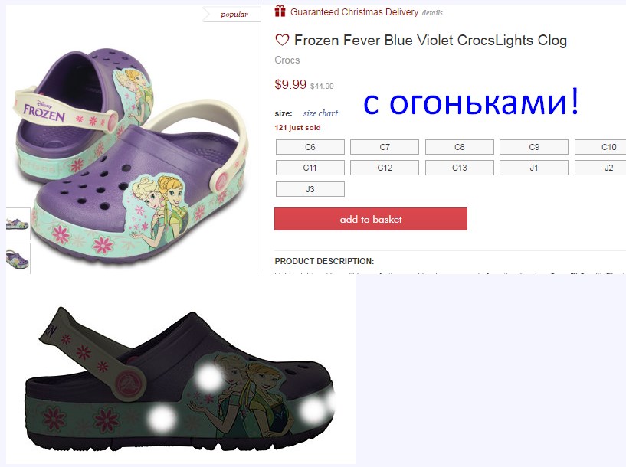
Task: Open Guaranteed Christmas Delivery details link
Action: coord(432,13)
